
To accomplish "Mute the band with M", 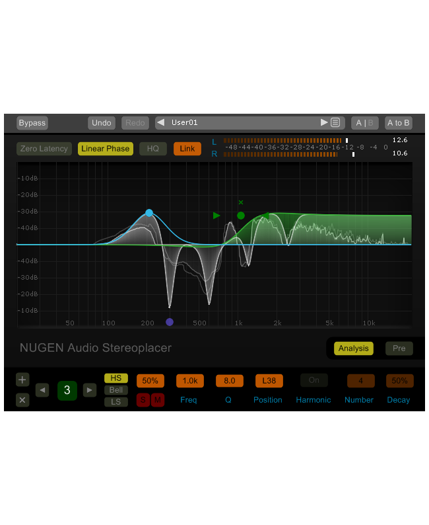I will coord(158,400).
